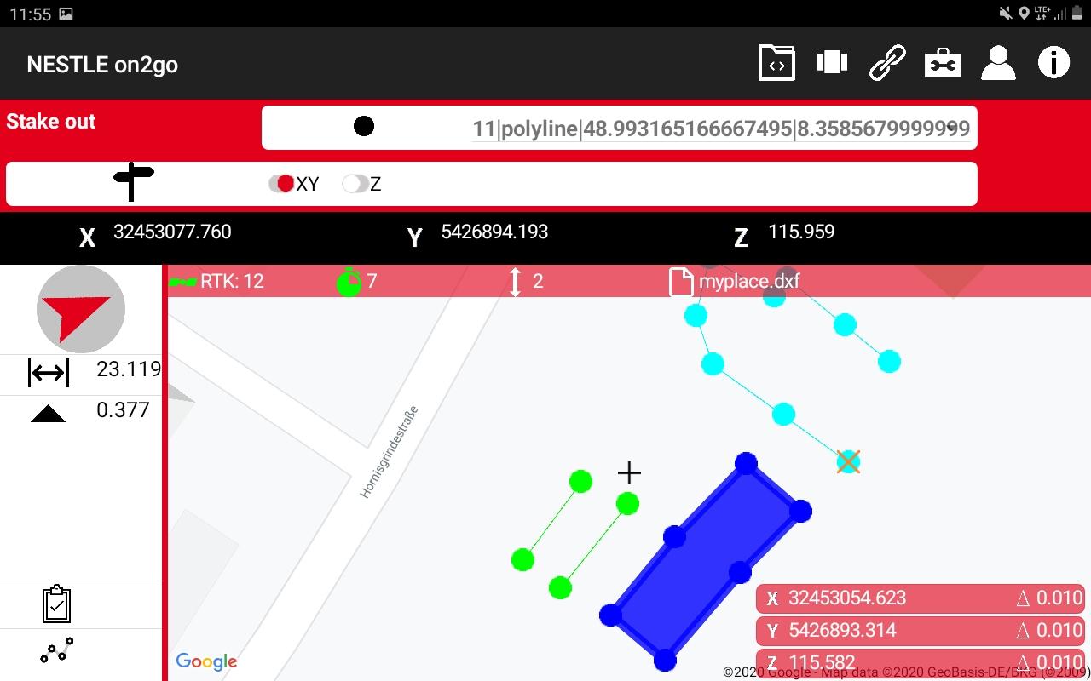Screen dimensions: 1091x681
Task: Open the code folder icon in header
Action: tap(776, 64)
